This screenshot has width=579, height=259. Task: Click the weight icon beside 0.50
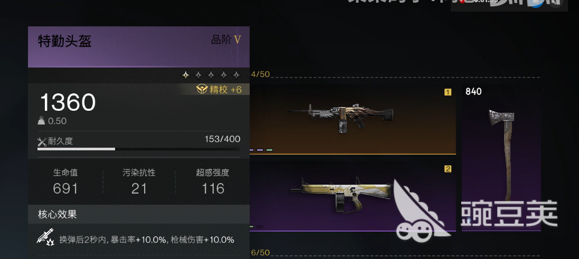(x=42, y=121)
